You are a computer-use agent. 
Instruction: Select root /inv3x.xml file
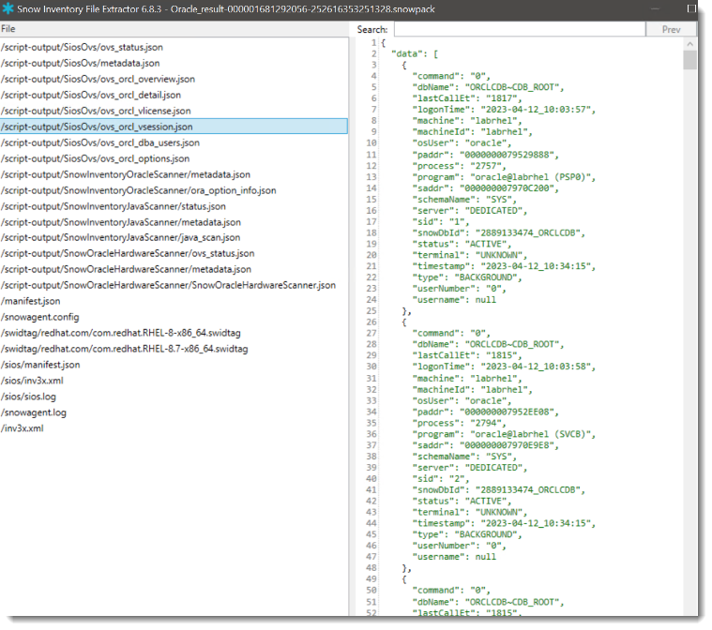point(23,428)
